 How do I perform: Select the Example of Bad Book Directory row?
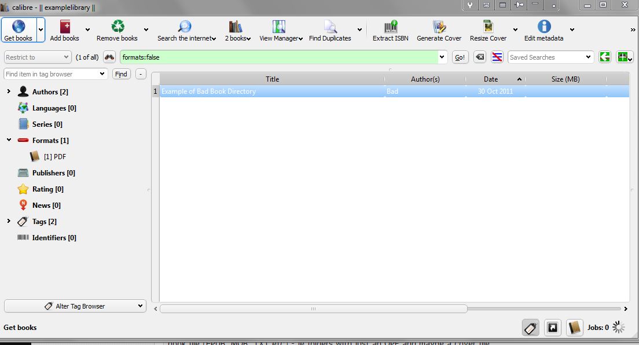pos(395,91)
